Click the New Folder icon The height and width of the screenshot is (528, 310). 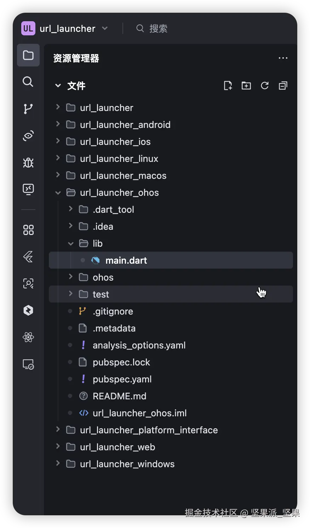coord(246,86)
